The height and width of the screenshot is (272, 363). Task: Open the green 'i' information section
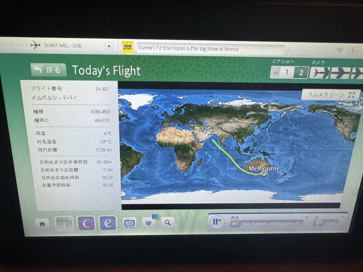click(64, 223)
